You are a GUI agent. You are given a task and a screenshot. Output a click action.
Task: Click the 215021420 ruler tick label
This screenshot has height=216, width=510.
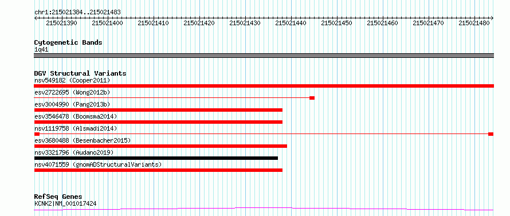tap(199, 23)
